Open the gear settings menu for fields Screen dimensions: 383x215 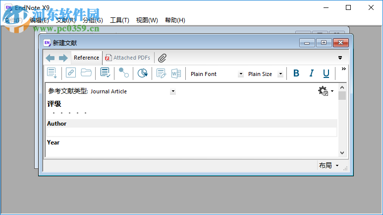coord(326,91)
